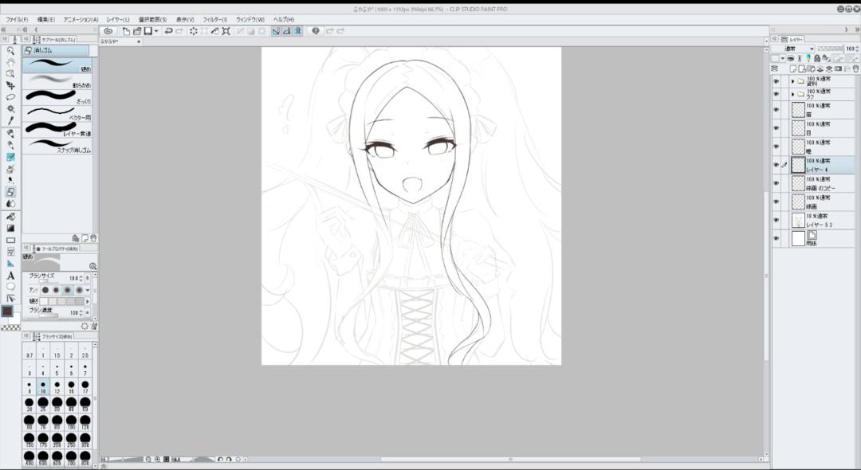Click the transparent color swatch
Image resolution: width=861 pixels, height=470 pixels.
[10, 327]
